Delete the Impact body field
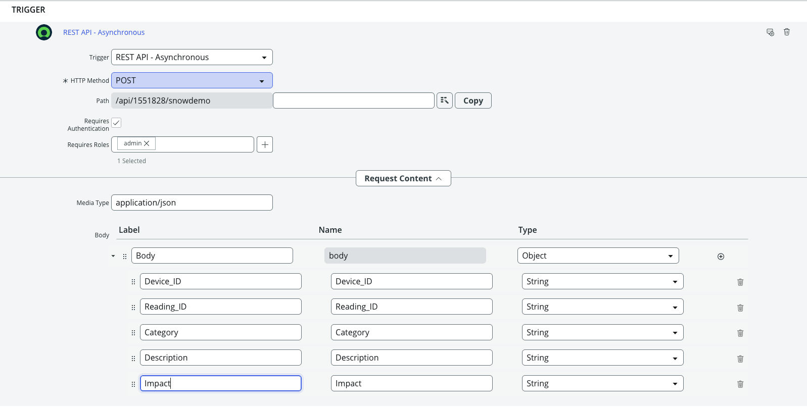807x407 pixels. pos(740,384)
